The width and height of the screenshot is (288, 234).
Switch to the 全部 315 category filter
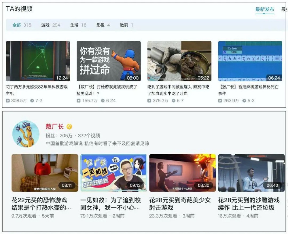pos(22,25)
